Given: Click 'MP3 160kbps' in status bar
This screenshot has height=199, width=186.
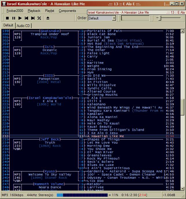Looking at the screenshot, I should click(x=12, y=195).
